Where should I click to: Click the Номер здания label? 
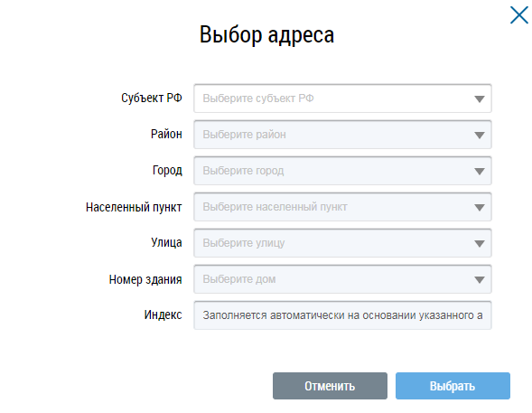click(x=145, y=279)
